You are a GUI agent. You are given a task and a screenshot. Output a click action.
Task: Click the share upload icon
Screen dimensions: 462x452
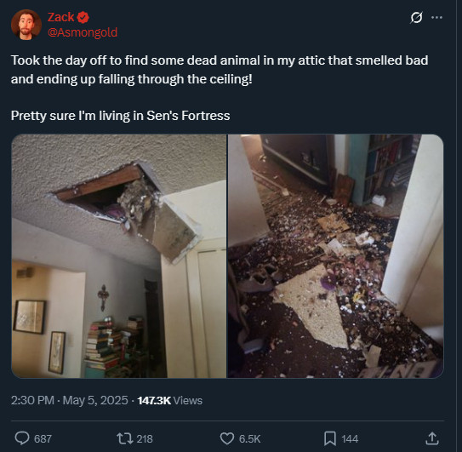(432, 438)
